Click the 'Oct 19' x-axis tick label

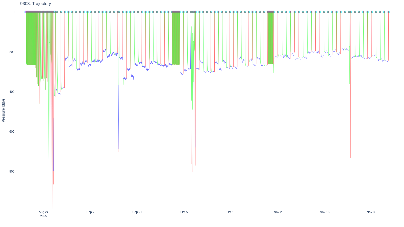[x=231, y=212]
